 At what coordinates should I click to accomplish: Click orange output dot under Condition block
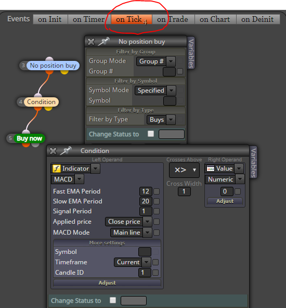tap(38, 108)
